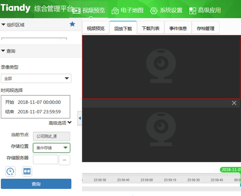Open the 视频预览 top navigation item
Image resolution: width=241 pixels, height=196 pixels.
click(x=89, y=10)
